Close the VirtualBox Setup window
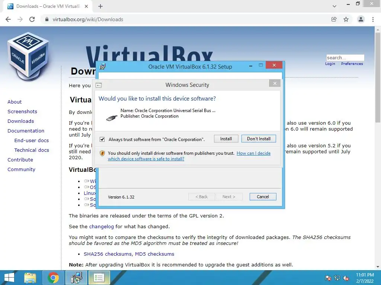Image resolution: width=381 pixels, height=285 pixels. (274, 65)
